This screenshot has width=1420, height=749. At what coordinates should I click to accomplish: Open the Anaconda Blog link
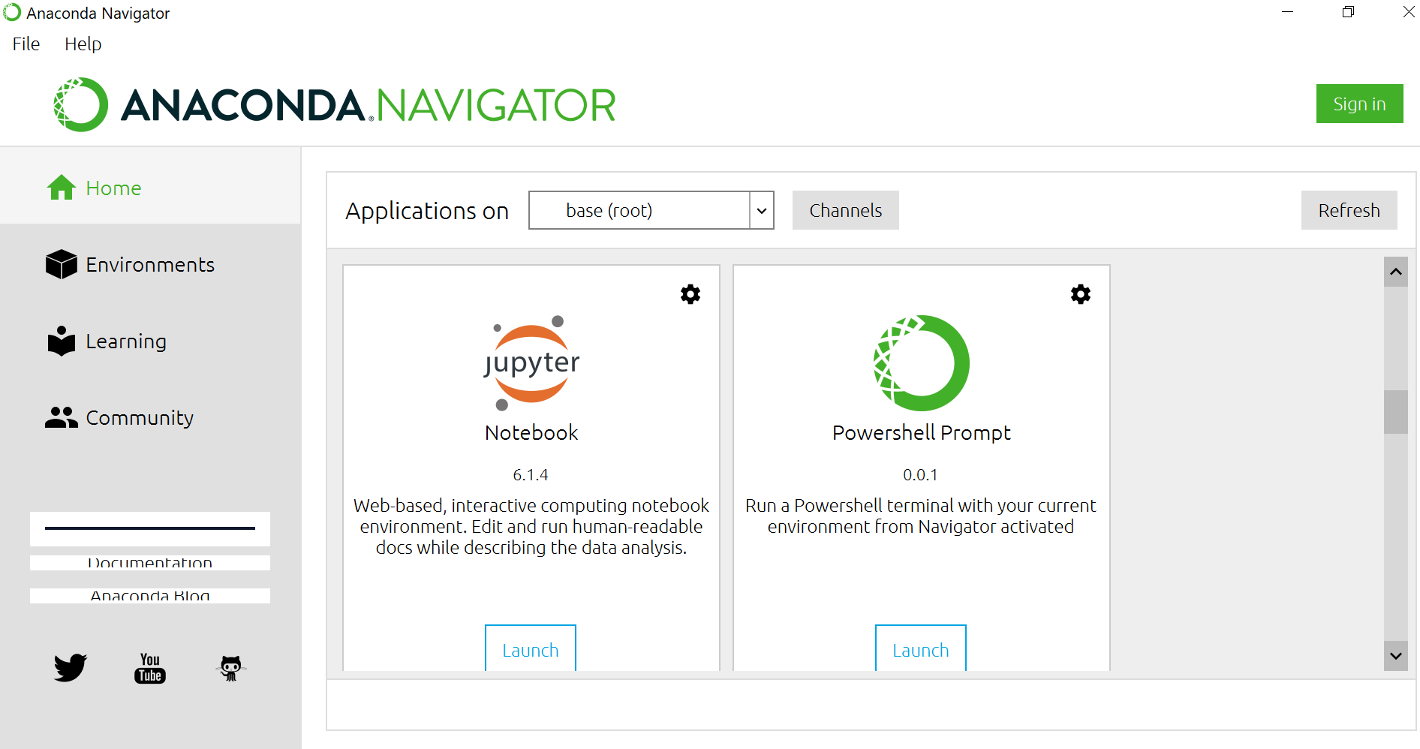[150, 595]
